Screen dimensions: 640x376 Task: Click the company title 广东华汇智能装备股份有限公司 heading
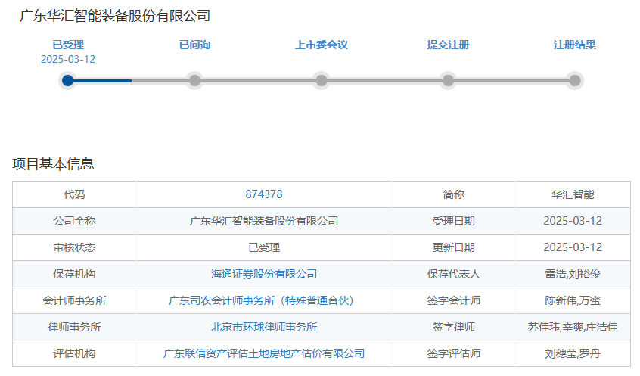[x=115, y=15]
